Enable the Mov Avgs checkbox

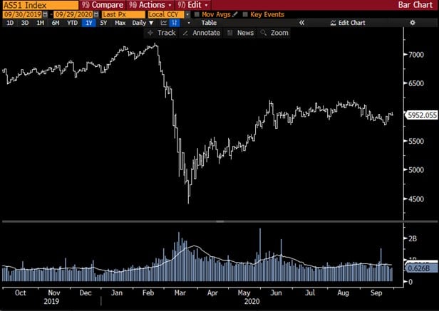[x=197, y=14]
